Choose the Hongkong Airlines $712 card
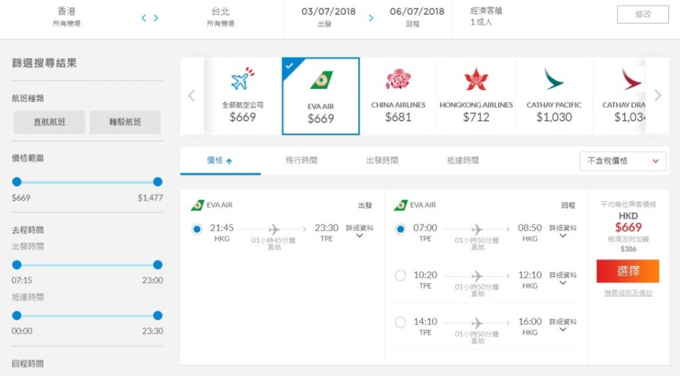Screen dimensions: 680x376 [x=476, y=96]
